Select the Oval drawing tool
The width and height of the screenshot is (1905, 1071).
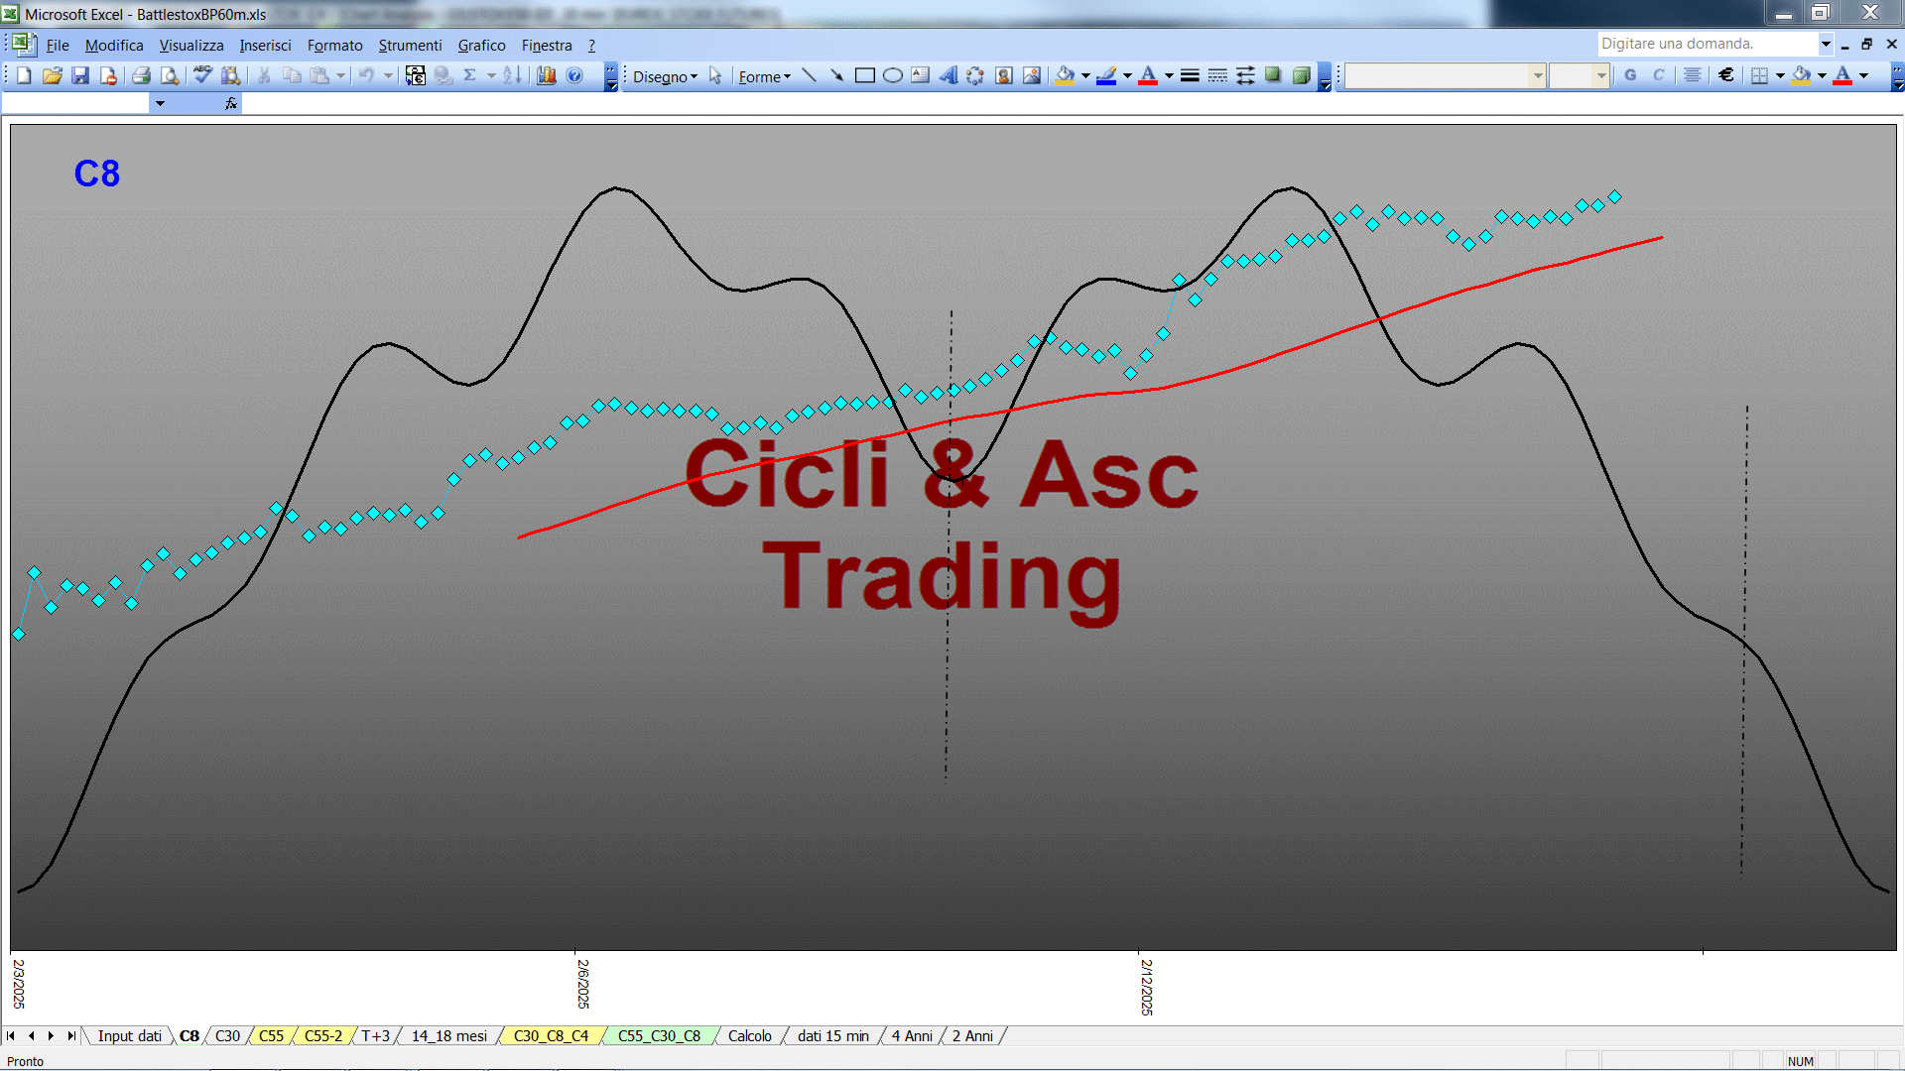[x=892, y=75]
